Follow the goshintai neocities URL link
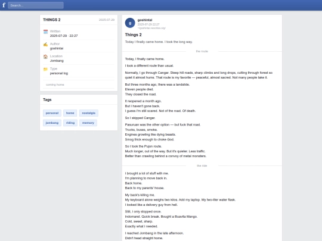The image size is (322, 241). [151, 28]
